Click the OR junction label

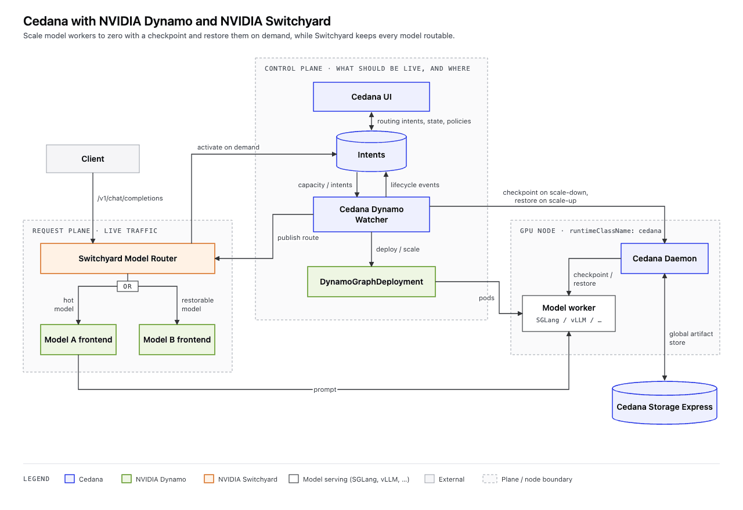pos(128,286)
